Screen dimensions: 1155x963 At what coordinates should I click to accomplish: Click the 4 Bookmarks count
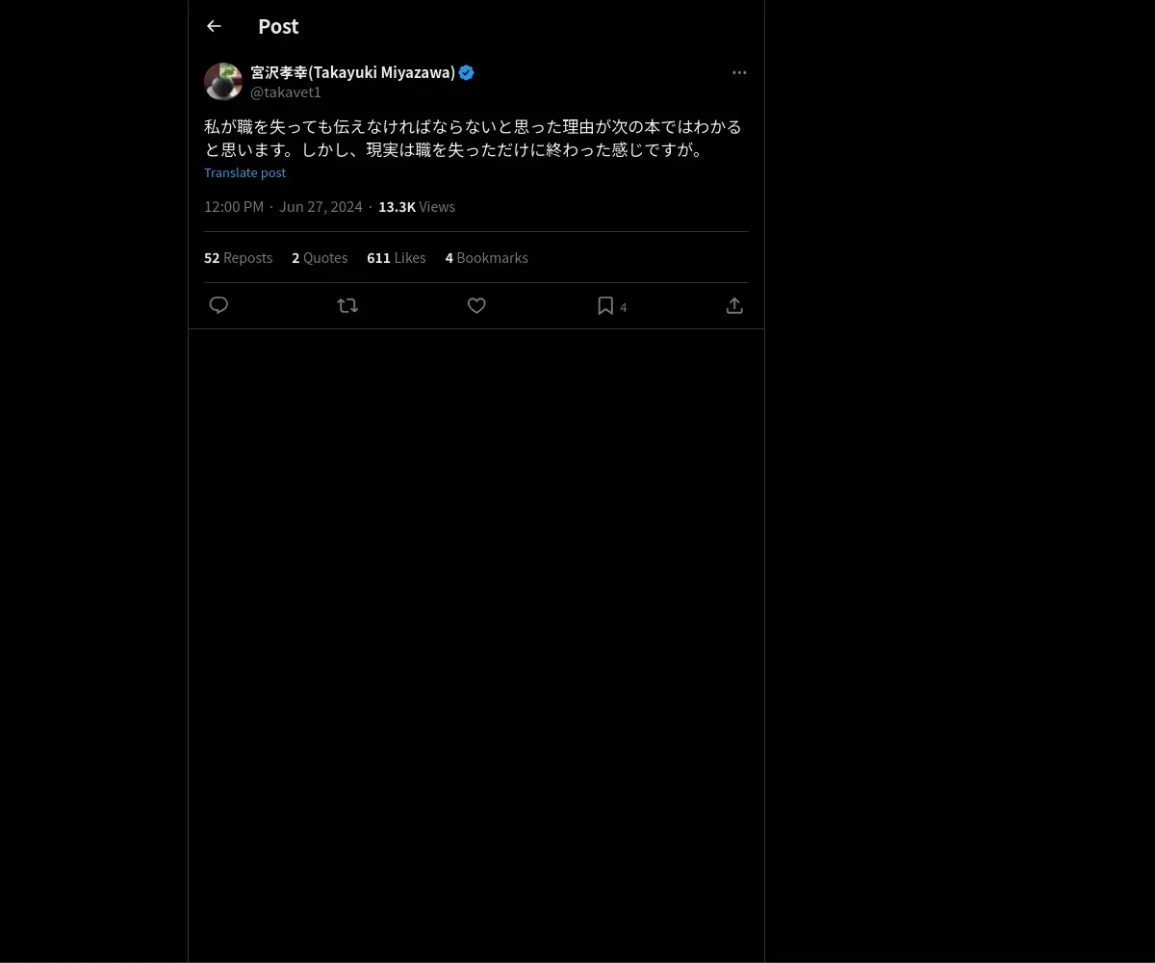(486, 257)
